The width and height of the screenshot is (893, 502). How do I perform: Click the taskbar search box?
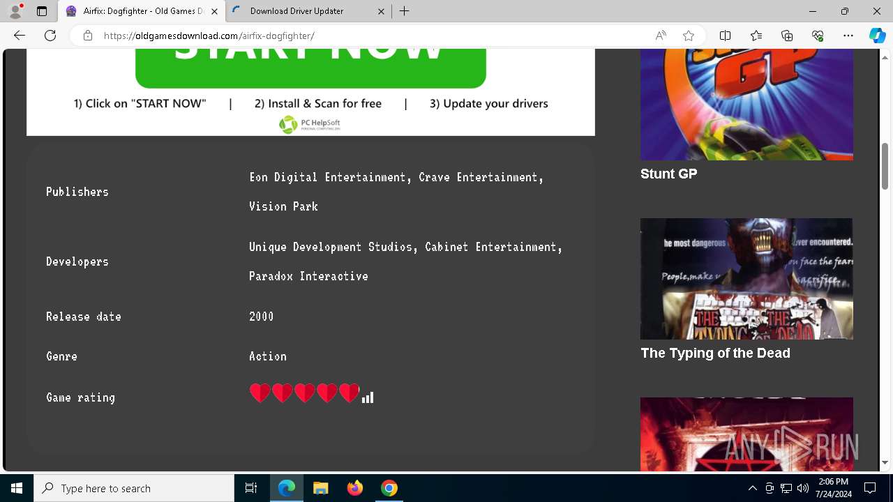click(x=134, y=488)
